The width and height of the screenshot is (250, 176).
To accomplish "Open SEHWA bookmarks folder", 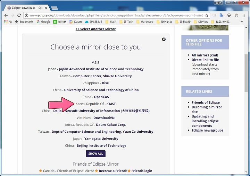I will tap(201, 21).
